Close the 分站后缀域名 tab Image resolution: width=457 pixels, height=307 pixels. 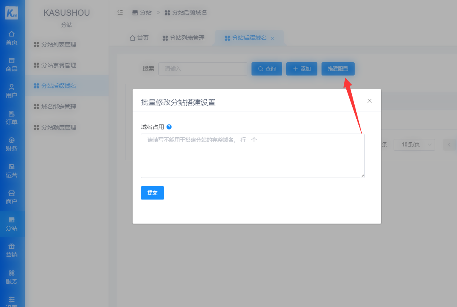coord(273,39)
